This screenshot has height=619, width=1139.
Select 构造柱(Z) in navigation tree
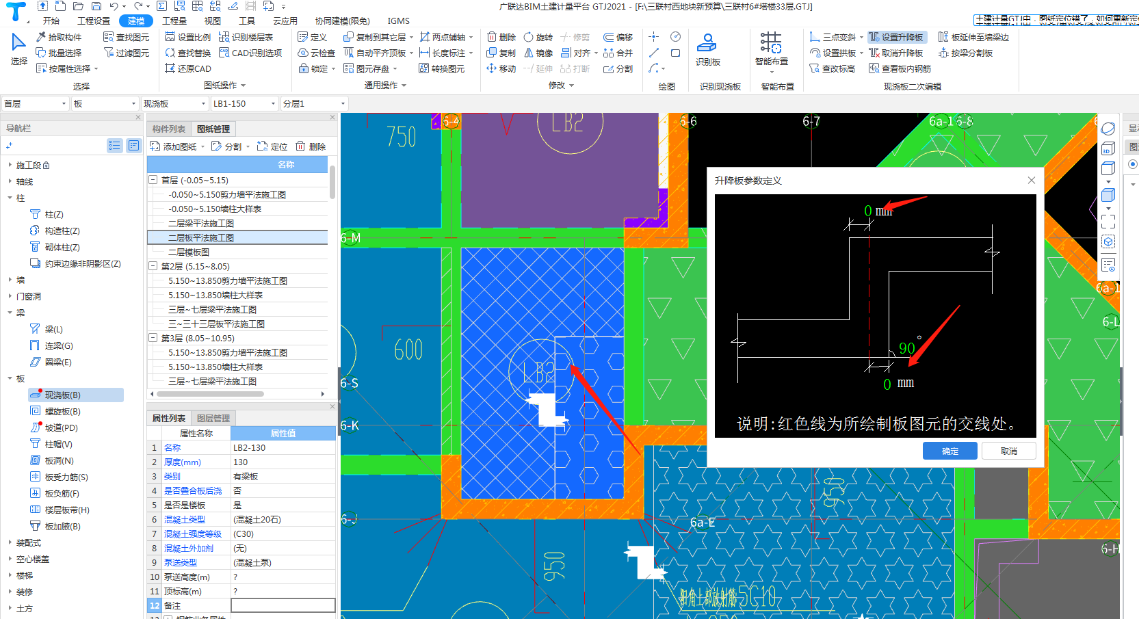[x=62, y=231]
